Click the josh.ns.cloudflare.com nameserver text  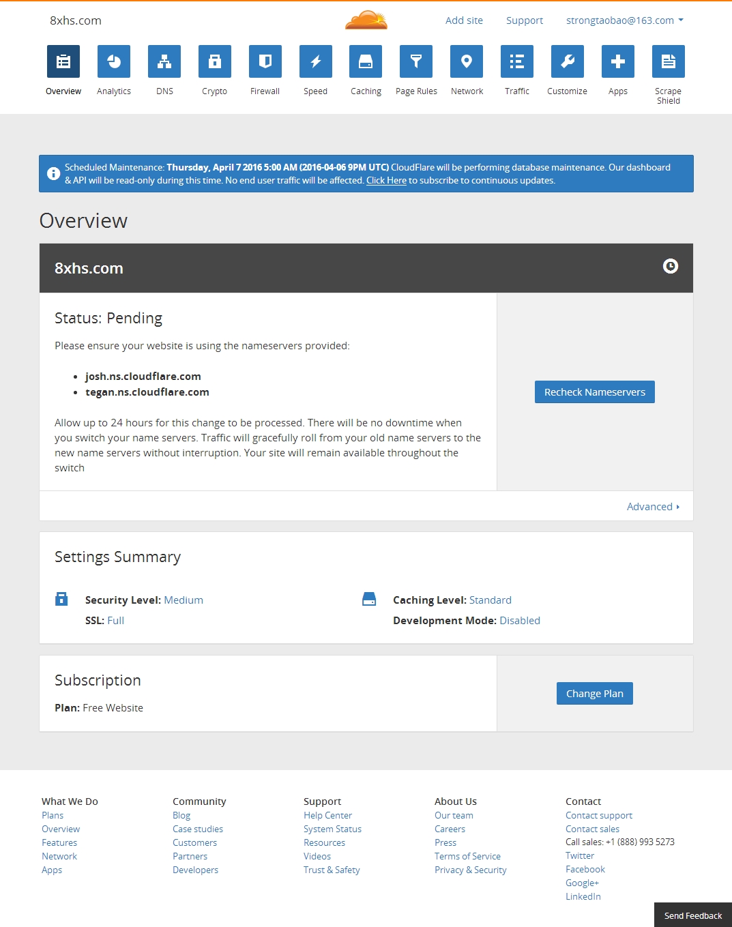click(x=143, y=377)
